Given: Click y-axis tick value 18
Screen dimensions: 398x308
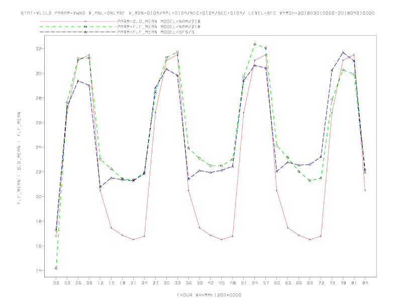Looking at the screenshot, I should (x=38, y=221).
